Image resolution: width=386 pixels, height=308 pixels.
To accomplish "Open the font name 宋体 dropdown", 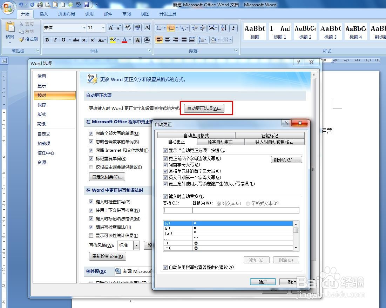I will click(84, 28).
